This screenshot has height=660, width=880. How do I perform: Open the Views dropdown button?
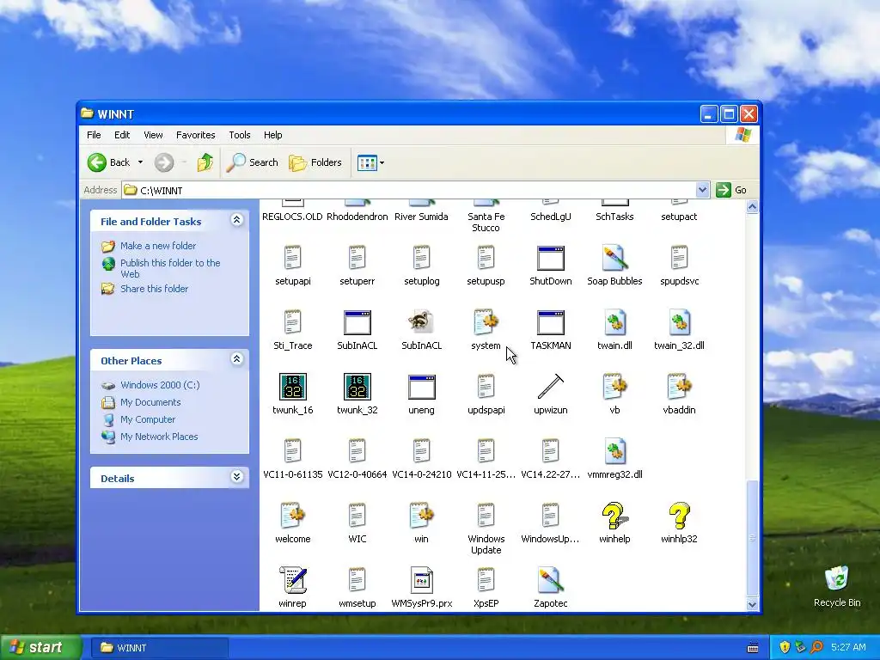tap(370, 162)
